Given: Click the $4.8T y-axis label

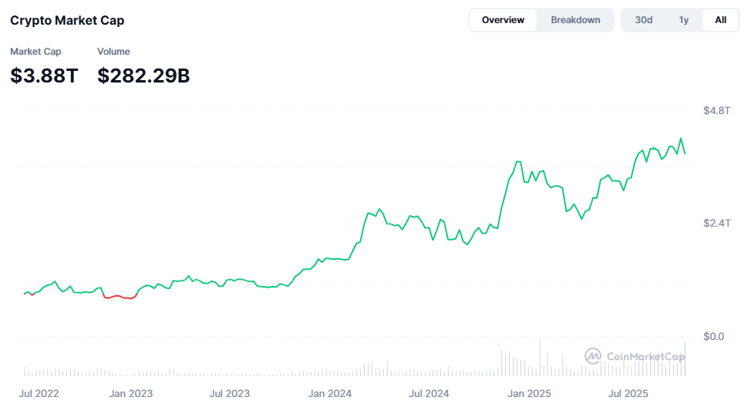Looking at the screenshot, I should (x=716, y=111).
